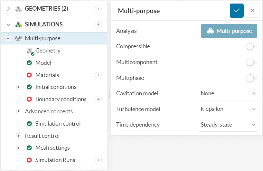Click the Geometry cube icon in tree
Viewport: 263px width, 171px height.
coord(30,51)
